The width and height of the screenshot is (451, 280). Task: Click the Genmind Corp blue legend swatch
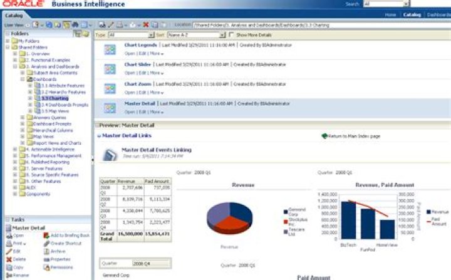click(x=286, y=212)
